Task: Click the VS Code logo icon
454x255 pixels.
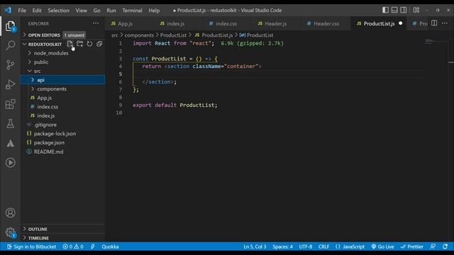Action: tap(8, 10)
